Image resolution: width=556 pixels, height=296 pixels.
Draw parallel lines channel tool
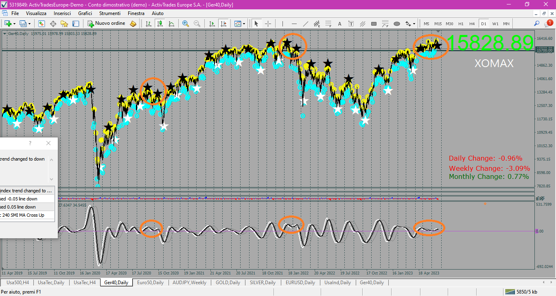363,24
